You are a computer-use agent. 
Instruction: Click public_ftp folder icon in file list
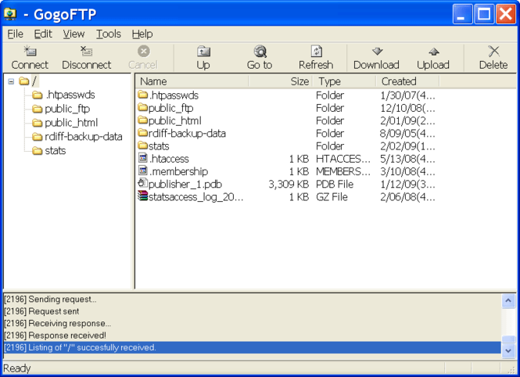click(143, 107)
